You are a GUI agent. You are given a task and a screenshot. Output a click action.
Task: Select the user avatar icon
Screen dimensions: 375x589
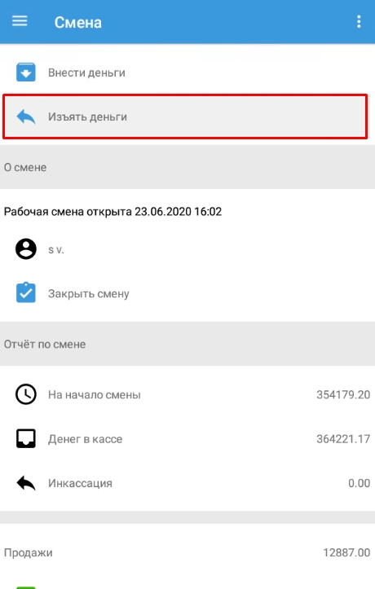click(x=25, y=249)
